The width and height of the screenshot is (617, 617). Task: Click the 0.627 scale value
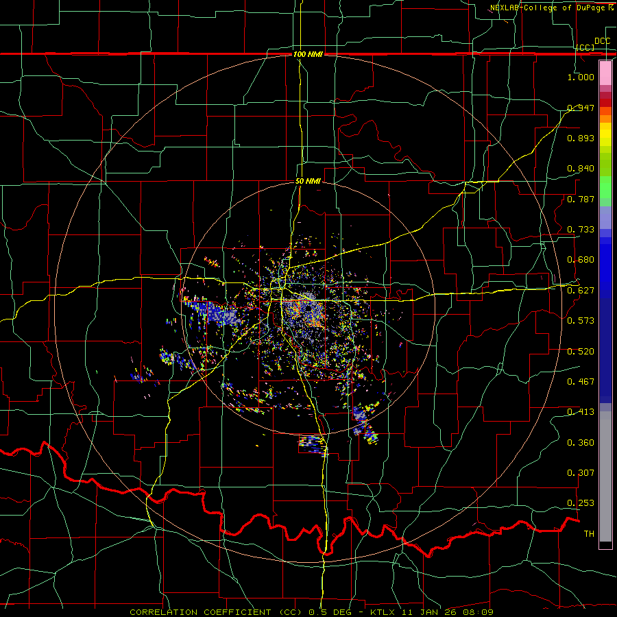(x=581, y=291)
